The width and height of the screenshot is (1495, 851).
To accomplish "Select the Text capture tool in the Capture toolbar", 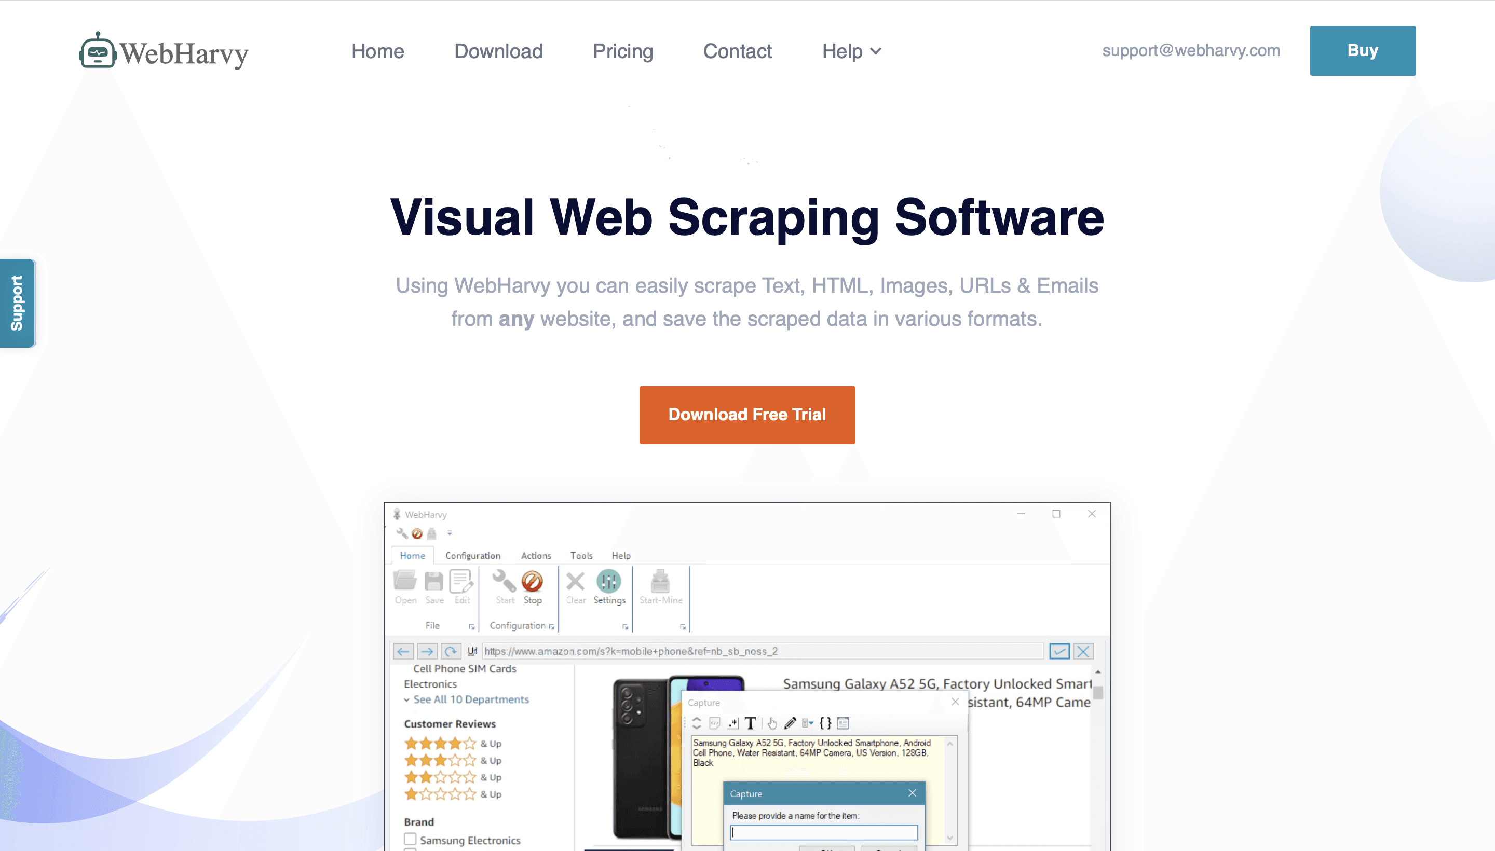I will point(751,723).
